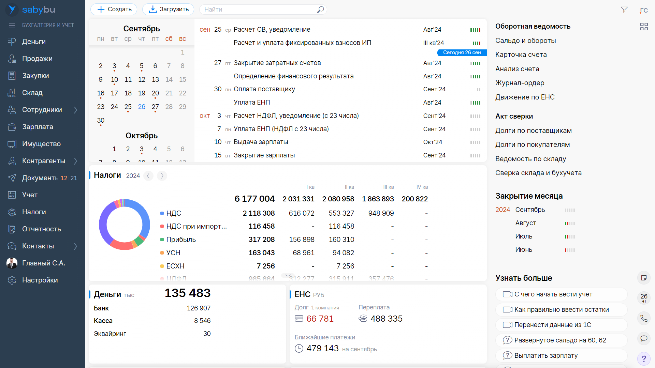This screenshot has width=655, height=368.
Task: Open the Карточка счета report link
Action: 521,55
